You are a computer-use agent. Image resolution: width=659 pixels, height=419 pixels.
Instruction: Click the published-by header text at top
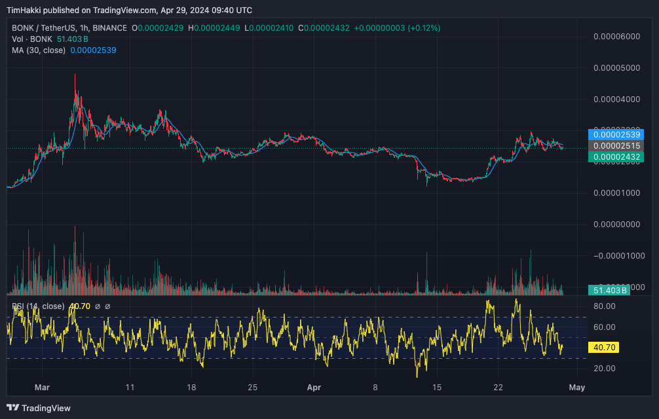(x=130, y=10)
